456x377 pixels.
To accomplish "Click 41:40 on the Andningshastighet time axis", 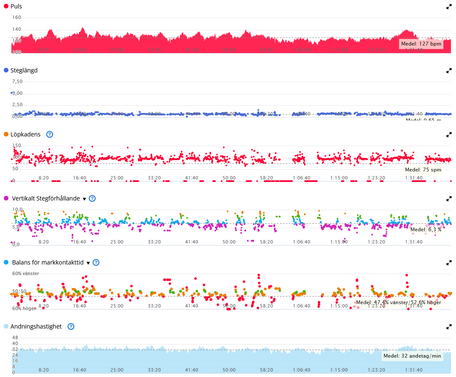I will [192, 370].
